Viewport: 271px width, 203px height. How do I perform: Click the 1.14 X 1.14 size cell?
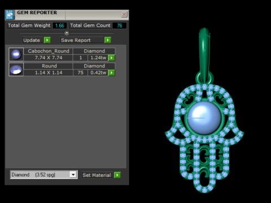click(x=49, y=73)
